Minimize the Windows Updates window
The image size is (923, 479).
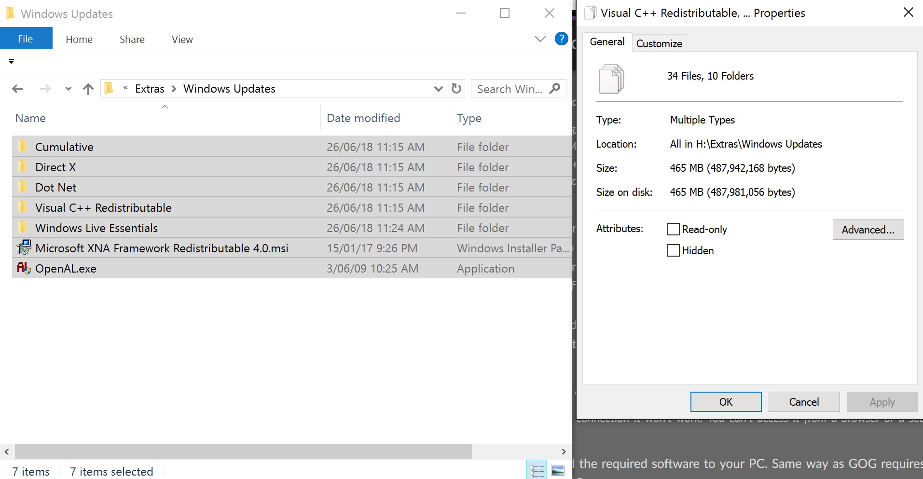click(x=461, y=13)
